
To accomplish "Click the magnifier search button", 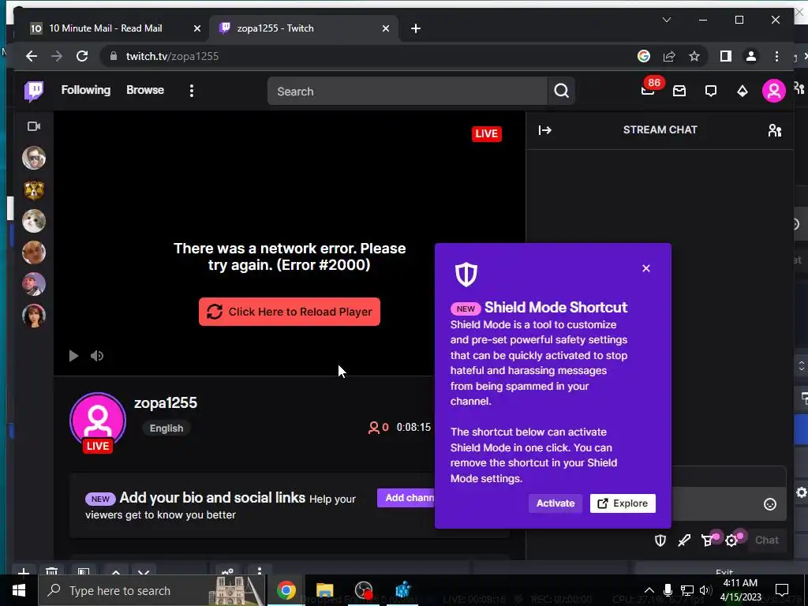I will (x=561, y=92).
